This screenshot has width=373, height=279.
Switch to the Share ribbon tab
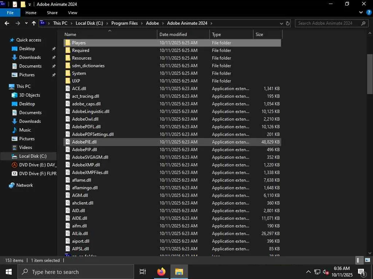[x=52, y=13]
